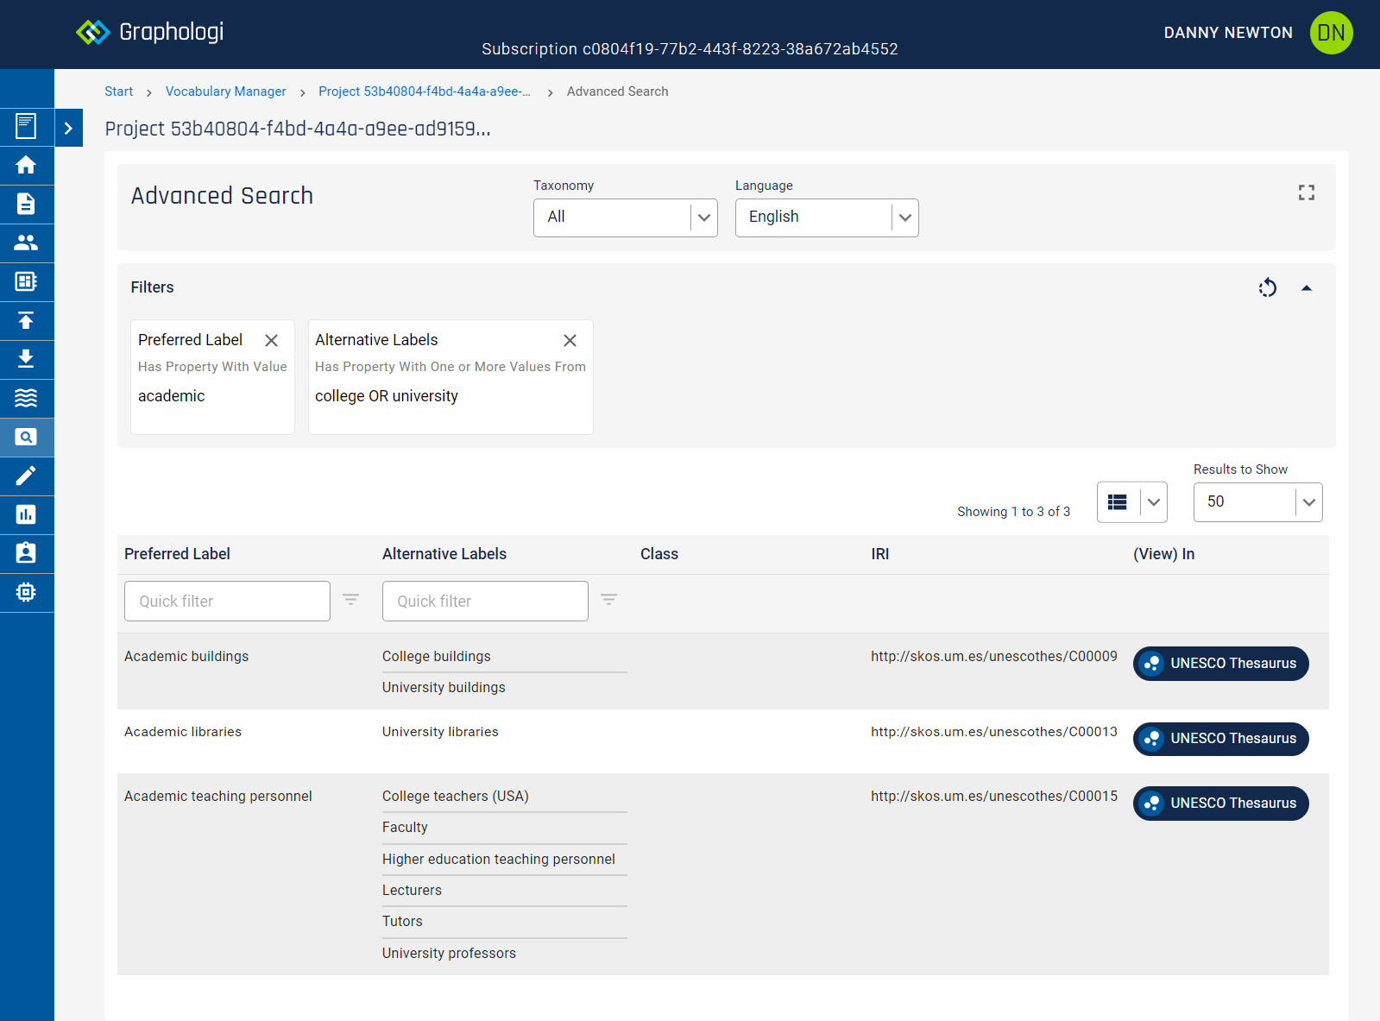Click the Alternative Labels column header

point(444,554)
